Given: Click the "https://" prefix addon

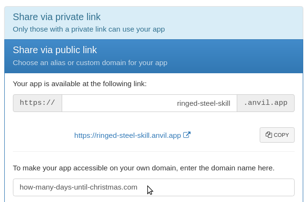Looking at the screenshot, I should 37,103.
